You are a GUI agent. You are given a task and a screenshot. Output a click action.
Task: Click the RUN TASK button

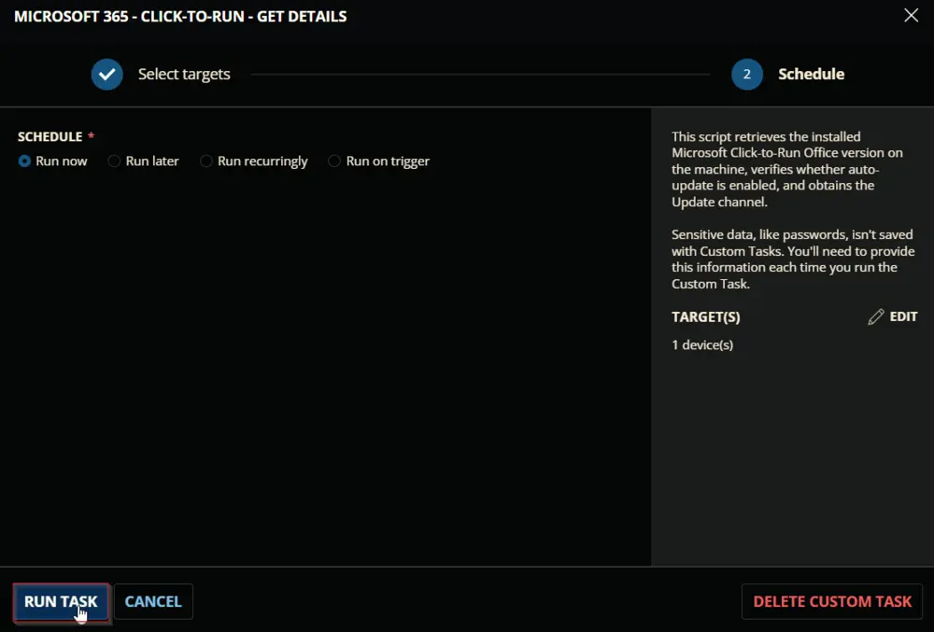point(61,601)
